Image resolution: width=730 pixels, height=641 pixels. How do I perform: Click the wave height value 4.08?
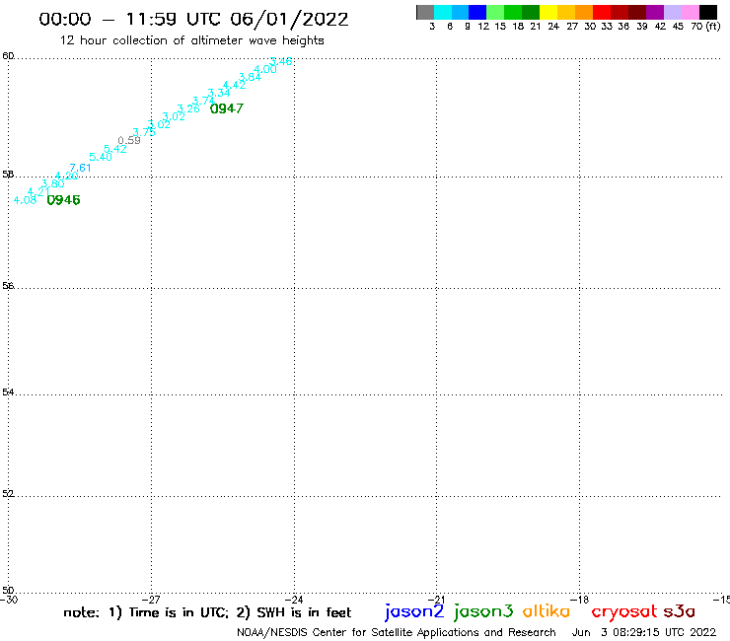25,200
